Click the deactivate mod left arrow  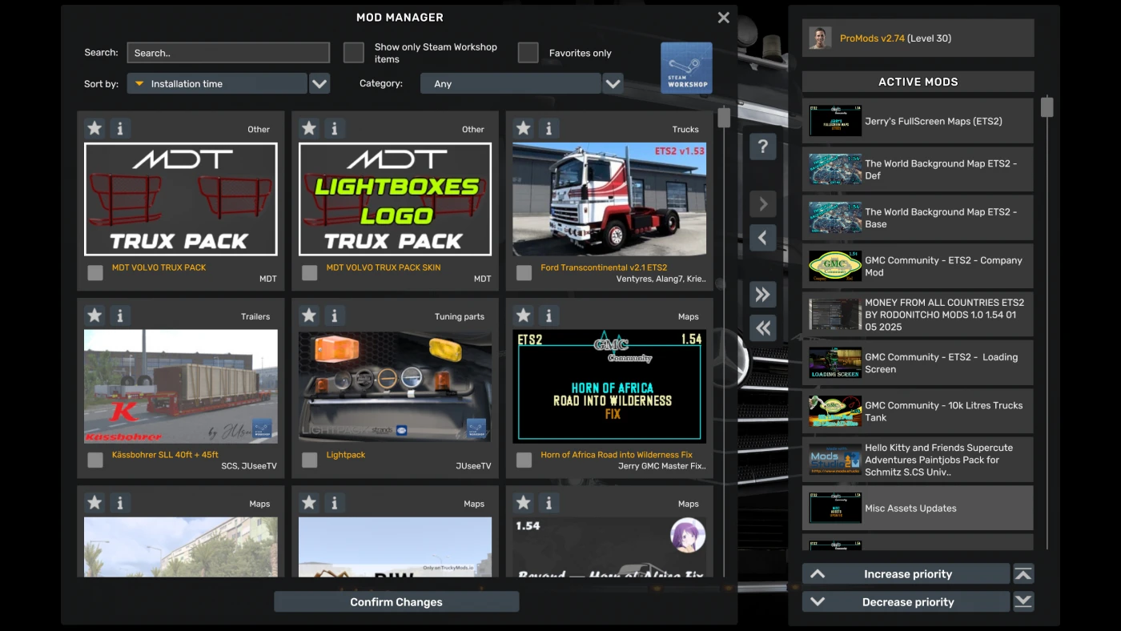(762, 238)
